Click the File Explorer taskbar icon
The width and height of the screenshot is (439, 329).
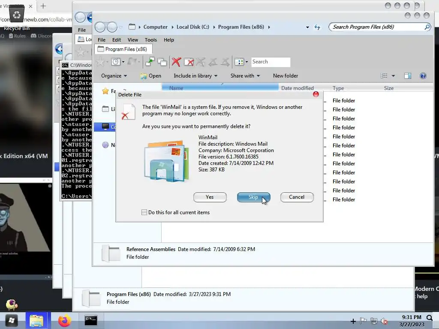click(x=36, y=320)
